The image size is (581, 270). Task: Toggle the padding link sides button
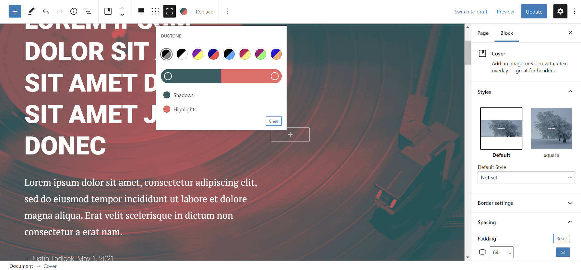click(x=563, y=252)
